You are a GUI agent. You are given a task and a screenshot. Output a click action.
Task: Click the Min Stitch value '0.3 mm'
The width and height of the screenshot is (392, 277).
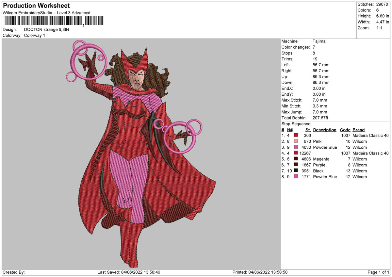(x=320, y=106)
